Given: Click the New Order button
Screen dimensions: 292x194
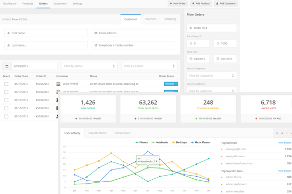Looking at the screenshot, I should [178, 4].
